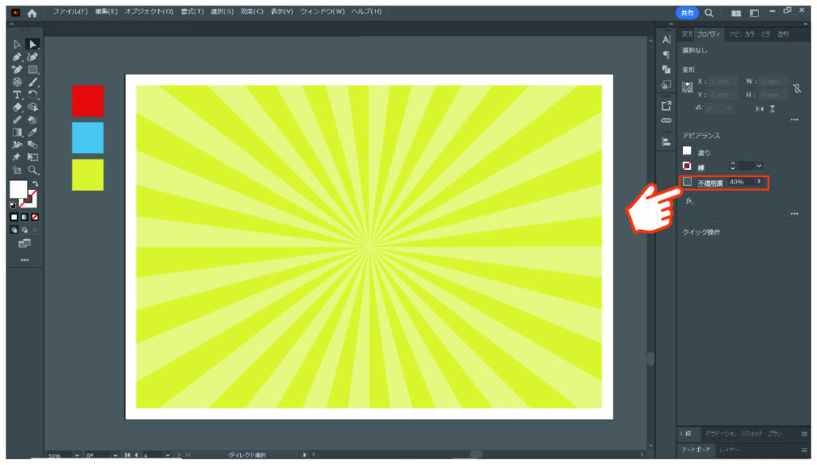Toggle constrain width and height proportions

[x=797, y=88]
